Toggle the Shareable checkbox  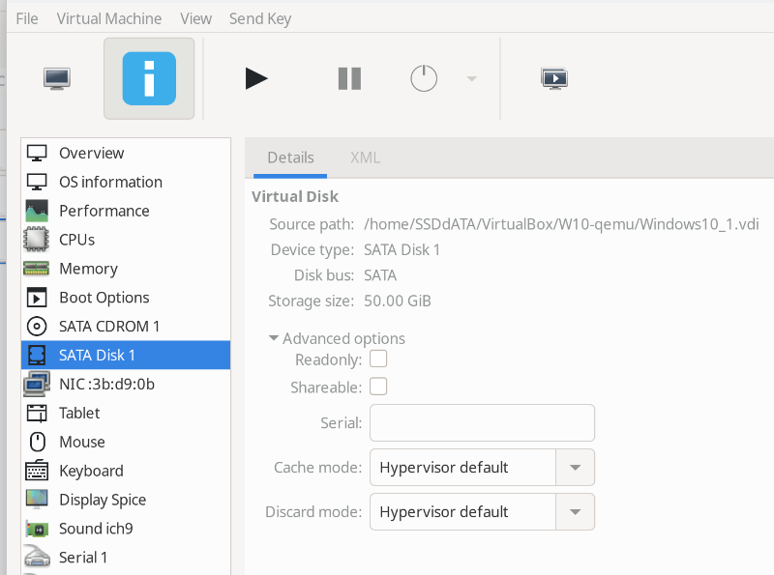coord(379,388)
